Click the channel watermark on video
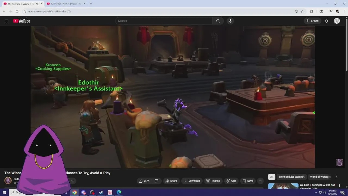This screenshot has height=196, width=348. 339,162
